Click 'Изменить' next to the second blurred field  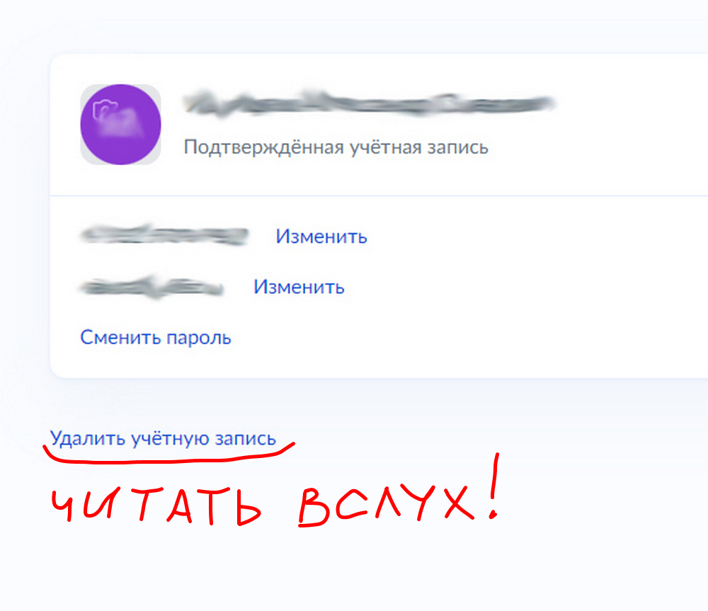point(299,287)
